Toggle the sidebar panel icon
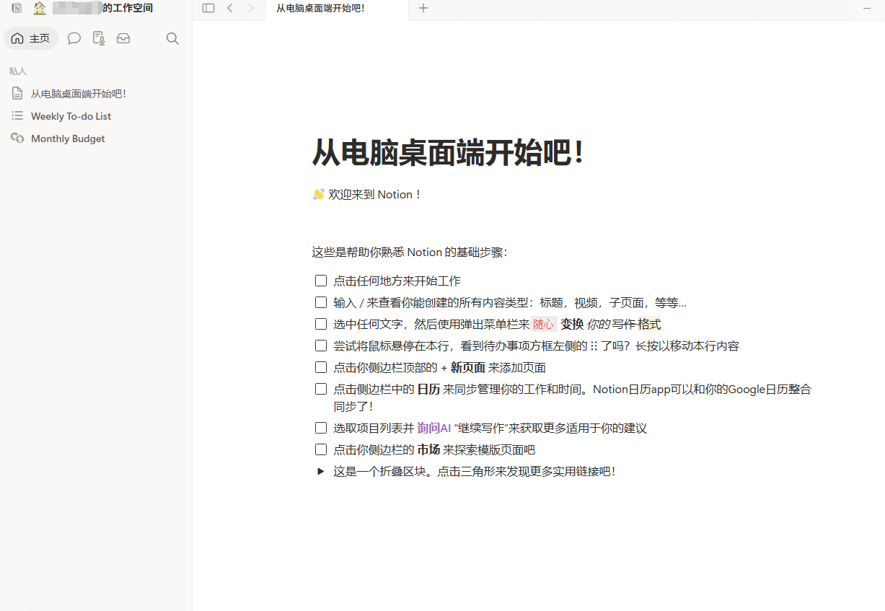 click(208, 8)
